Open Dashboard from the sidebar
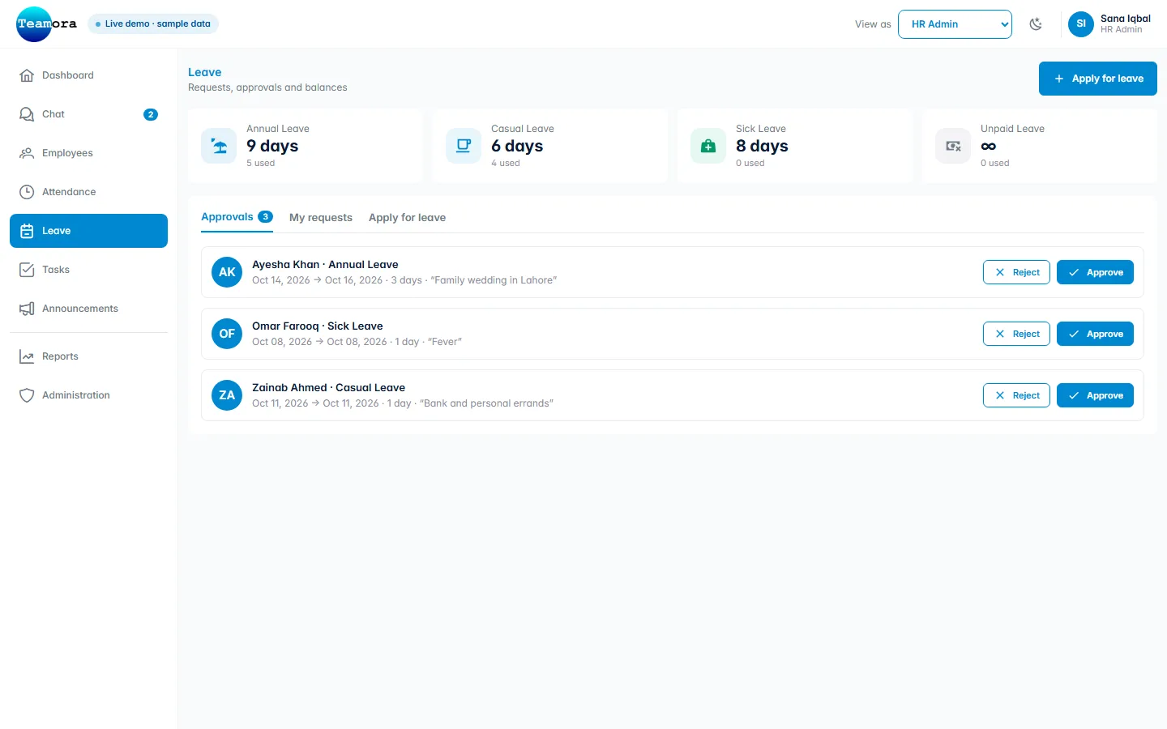Image resolution: width=1167 pixels, height=729 pixels. (88, 75)
